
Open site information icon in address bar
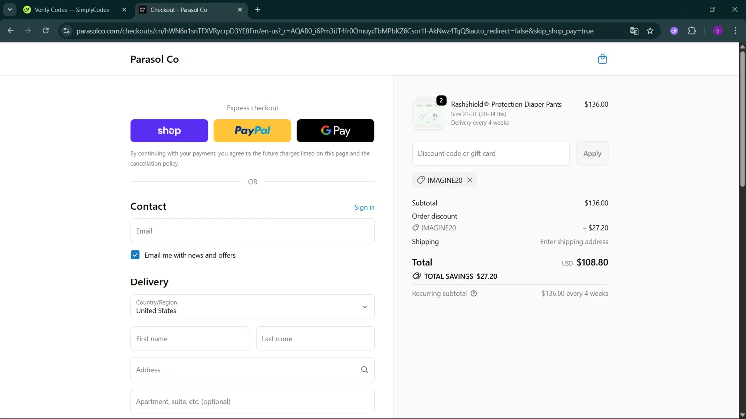(66, 31)
